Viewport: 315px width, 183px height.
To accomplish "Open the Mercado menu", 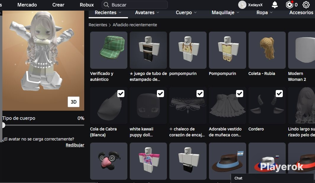I will (x=27, y=5).
